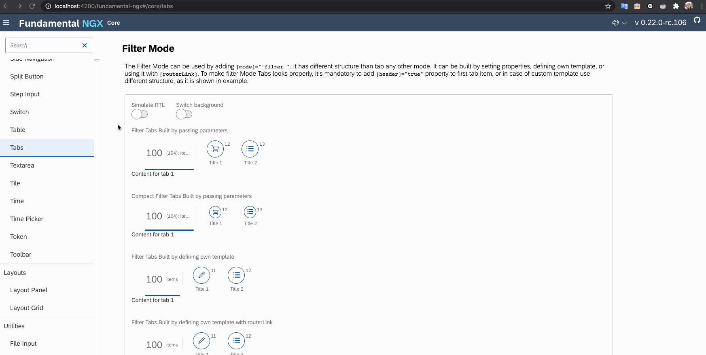Open the Table sidebar item

47,130
